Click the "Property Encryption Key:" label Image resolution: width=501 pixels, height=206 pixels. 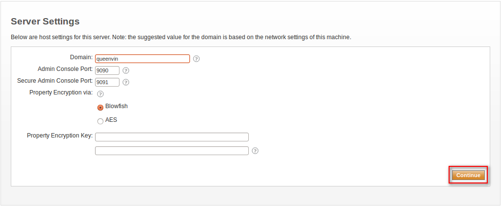pos(60,136)
